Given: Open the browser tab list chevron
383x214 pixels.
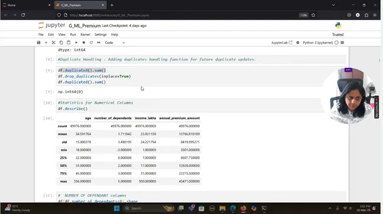Looking at the screenshot, I should [x=334, y=5].
